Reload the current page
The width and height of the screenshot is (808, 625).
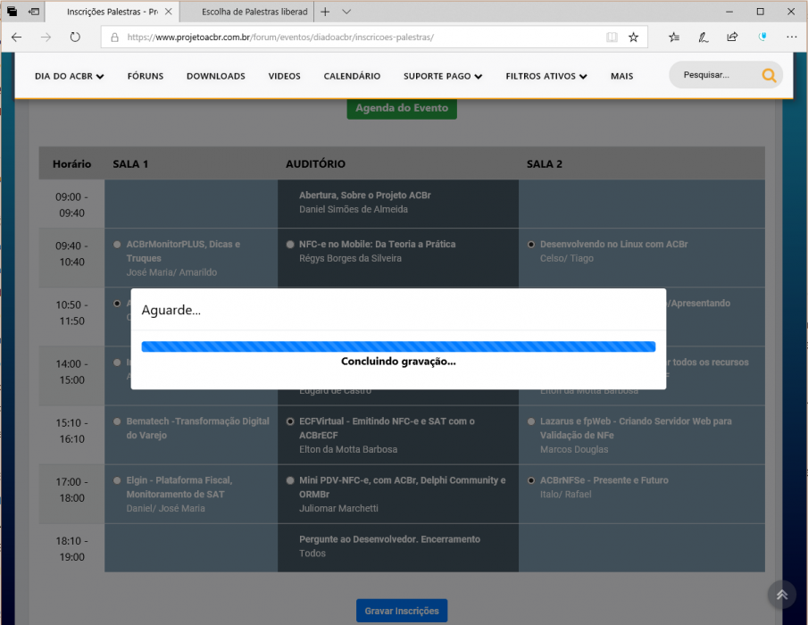point(75,37)
